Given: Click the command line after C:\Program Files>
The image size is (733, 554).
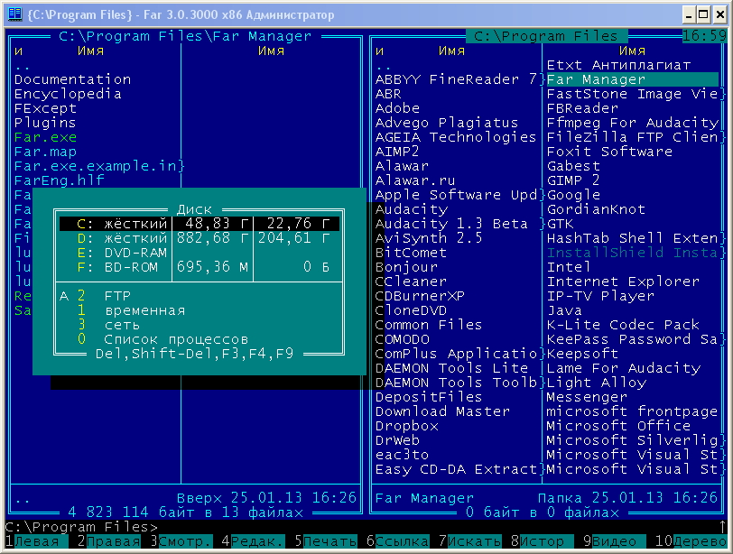Looking at the screenshot, I should pos(437,527).
